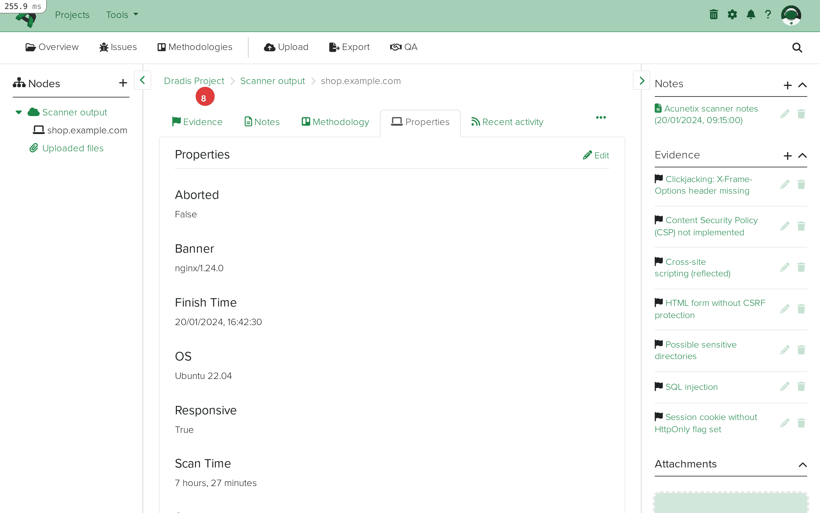Edit Possible sensitive directories evidence

click(785, 350)
